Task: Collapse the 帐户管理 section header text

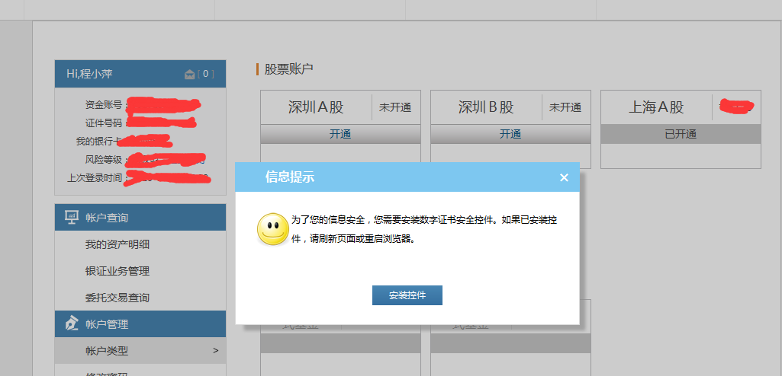Action: (x=107, y=324)
